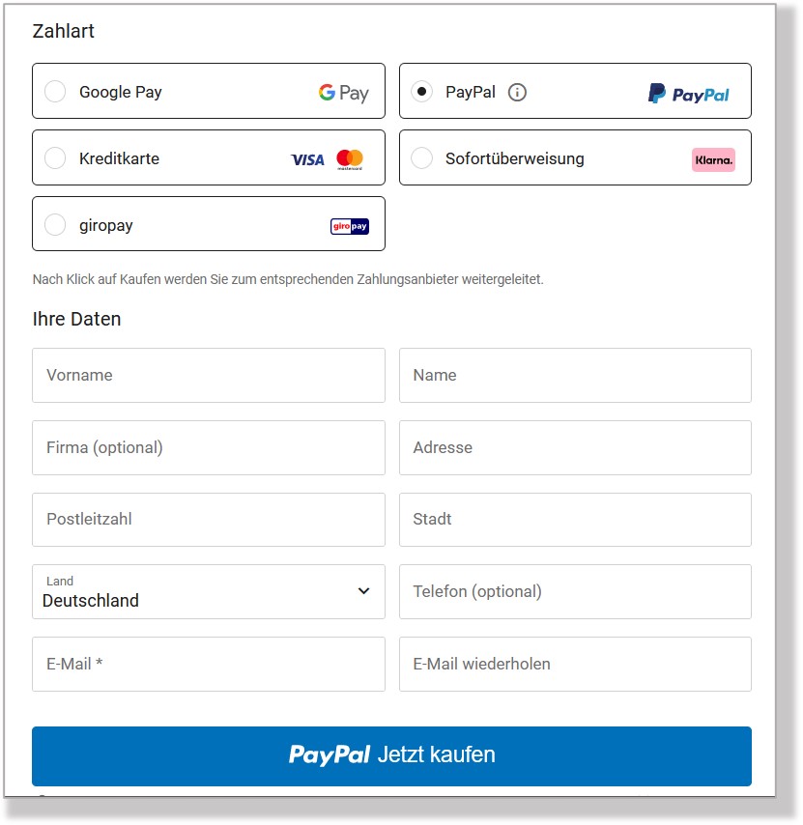Screen dimensions: 803x825
Task: Select the PayPal radio button
Action: click(x=422, y=91)
